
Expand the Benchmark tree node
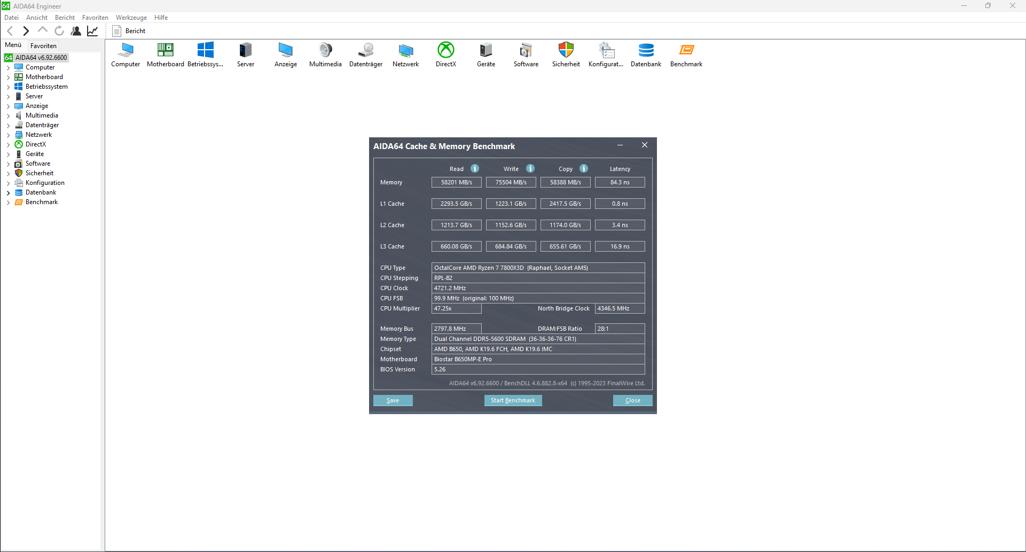coord(7,202)
